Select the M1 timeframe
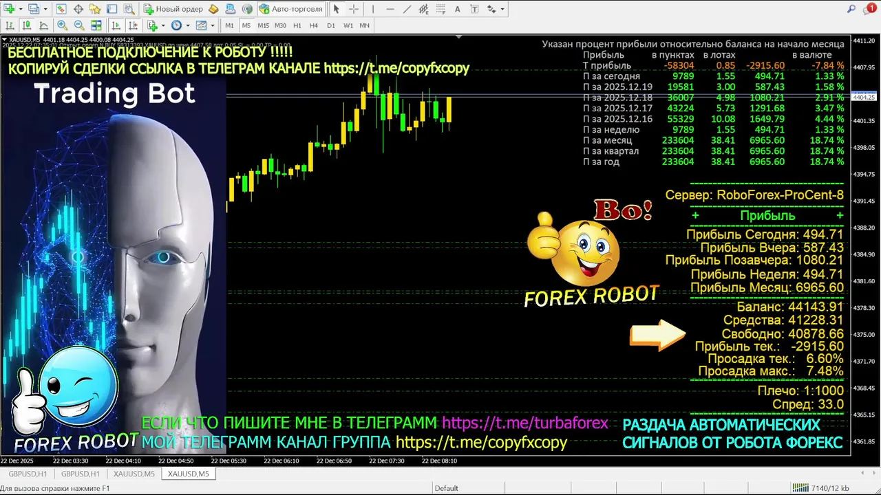881x495 pixels. (x=230, y=25)
